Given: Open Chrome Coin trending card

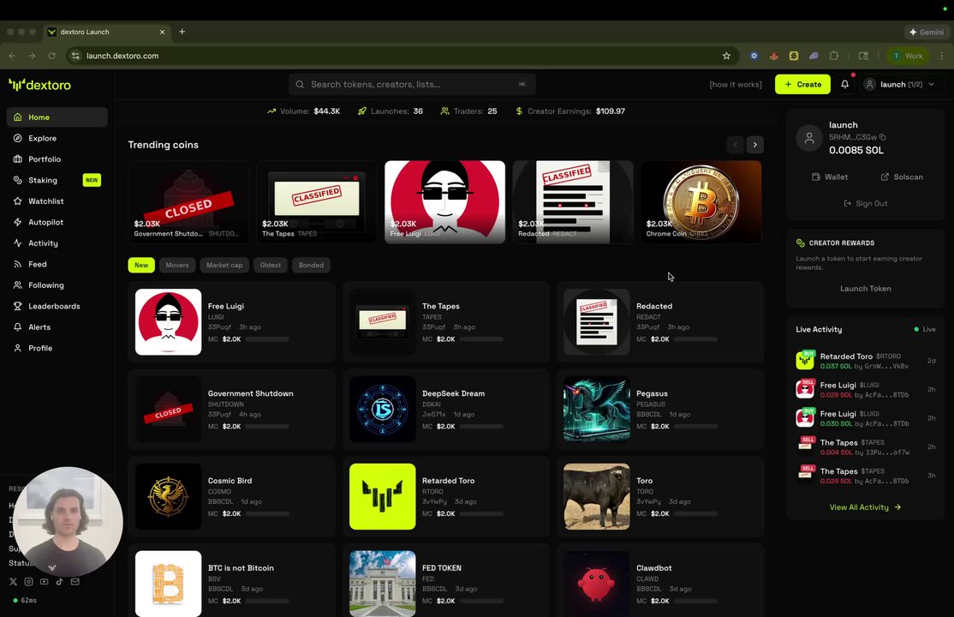Looking at the screenshot, I should coord(701,201).
